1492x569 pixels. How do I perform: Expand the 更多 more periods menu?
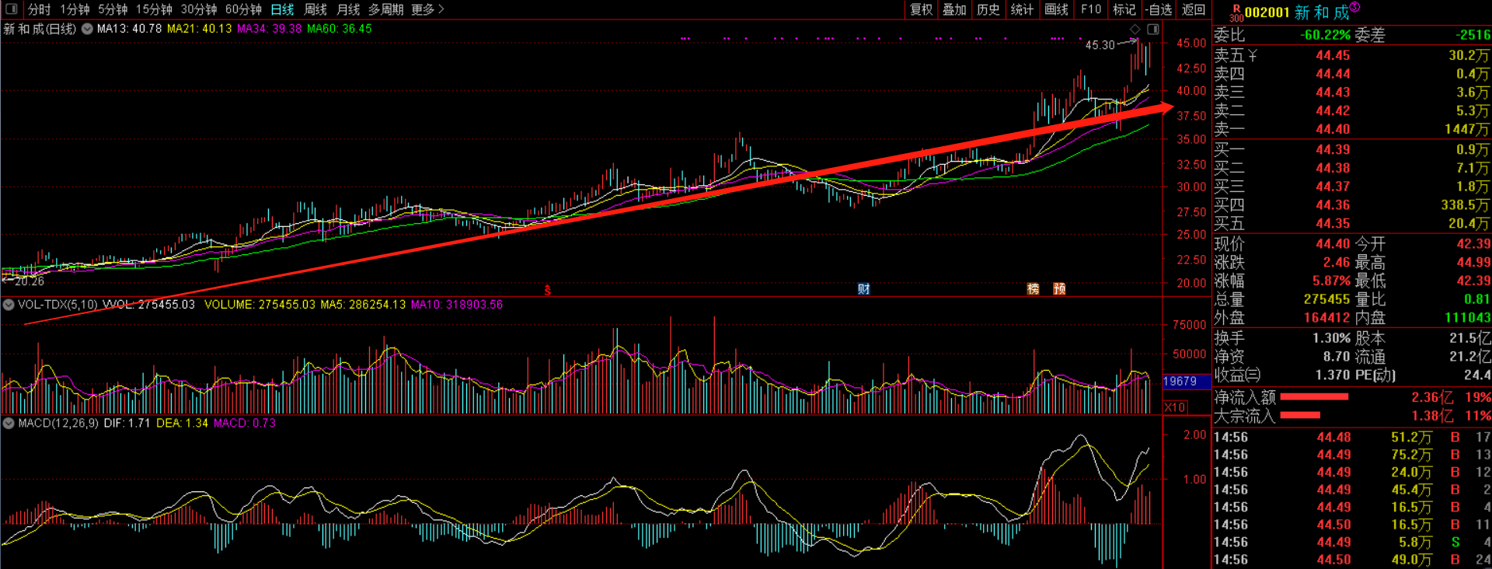click(427, 9)
